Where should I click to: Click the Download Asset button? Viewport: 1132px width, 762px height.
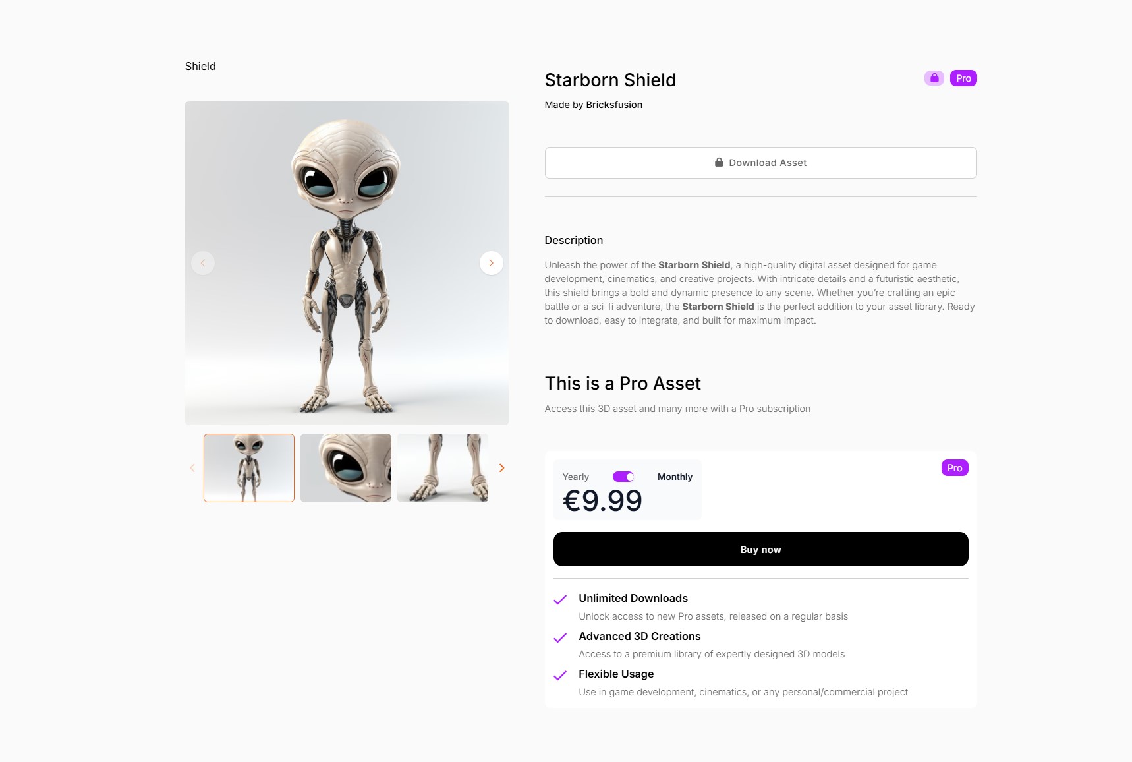(x=760, y=163)
